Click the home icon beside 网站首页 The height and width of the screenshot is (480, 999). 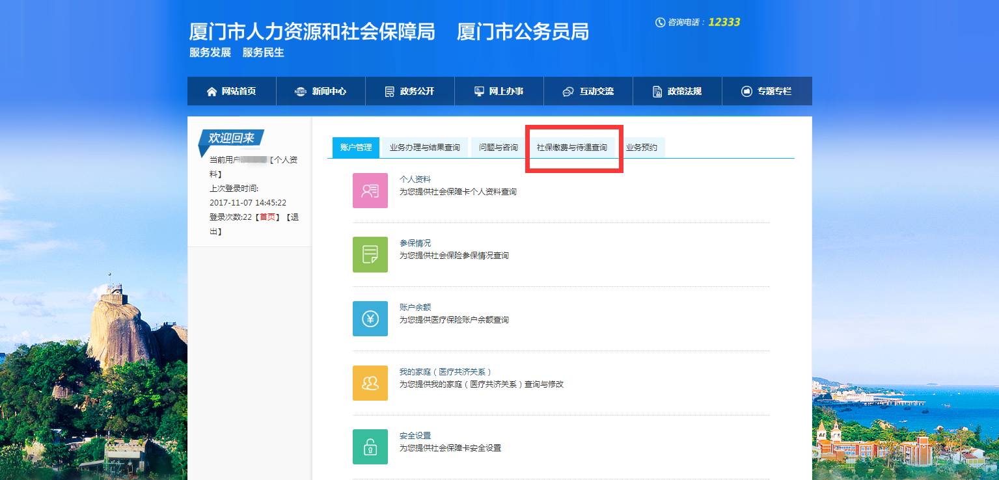(212, 92)
